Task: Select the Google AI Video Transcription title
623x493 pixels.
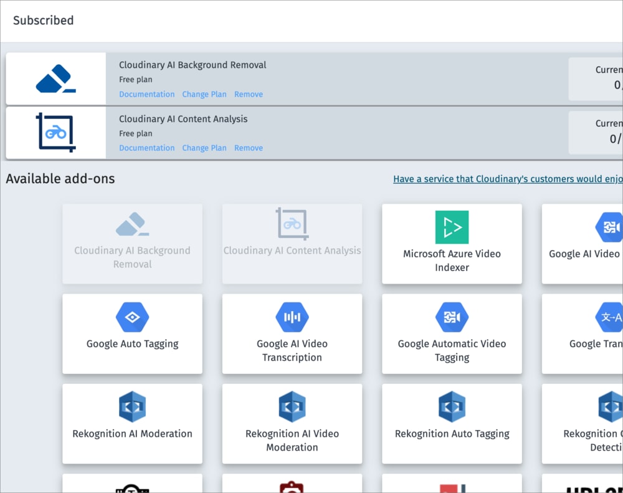Action: coord(292,350)
